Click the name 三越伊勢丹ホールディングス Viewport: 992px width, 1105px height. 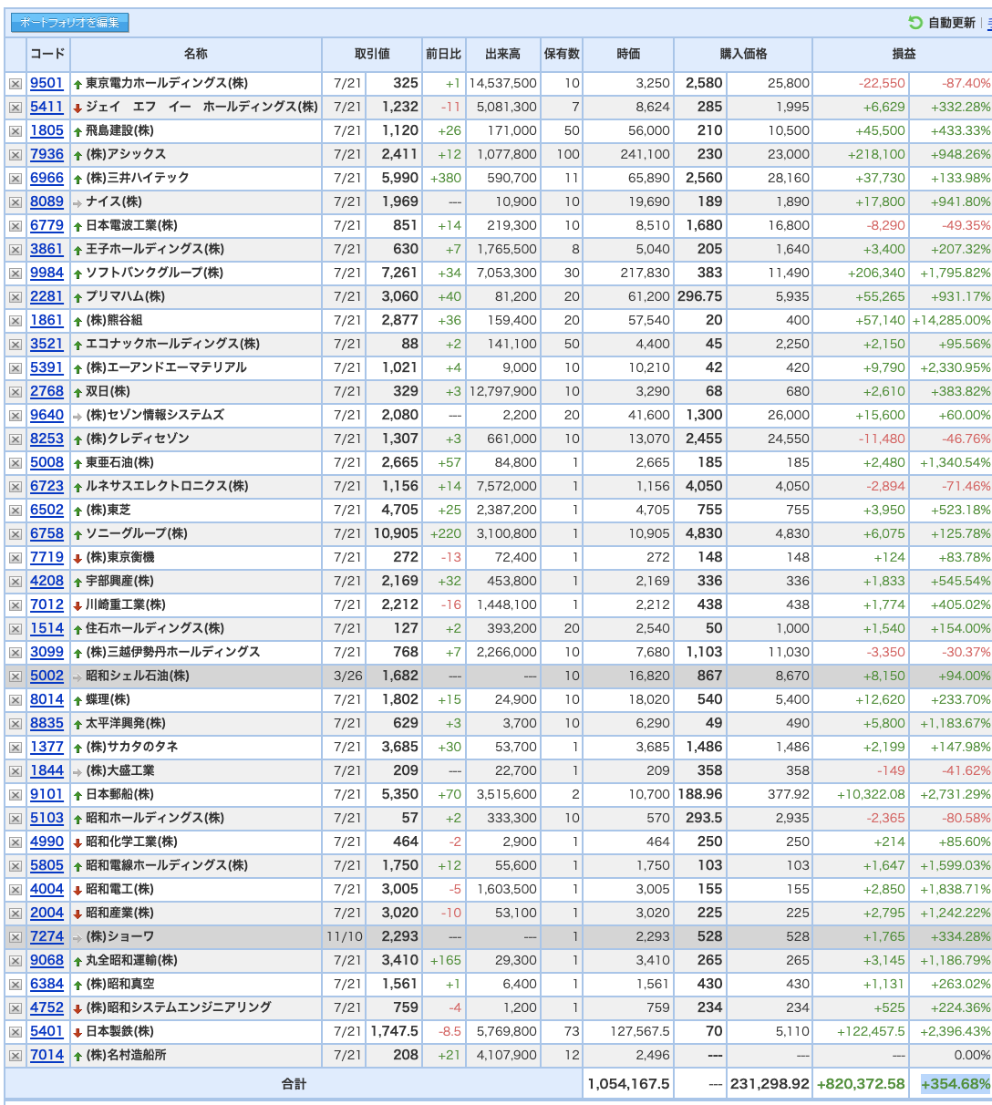click(173, 652)
